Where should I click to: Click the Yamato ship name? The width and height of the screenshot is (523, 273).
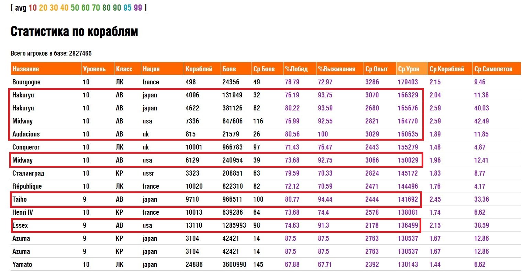[x=22, y=264]
